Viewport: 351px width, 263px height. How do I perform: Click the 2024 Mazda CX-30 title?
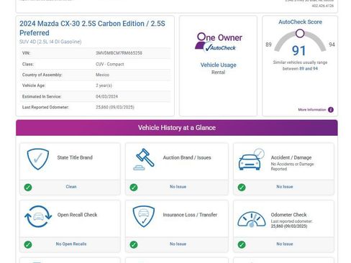click(x=92, y=28)
